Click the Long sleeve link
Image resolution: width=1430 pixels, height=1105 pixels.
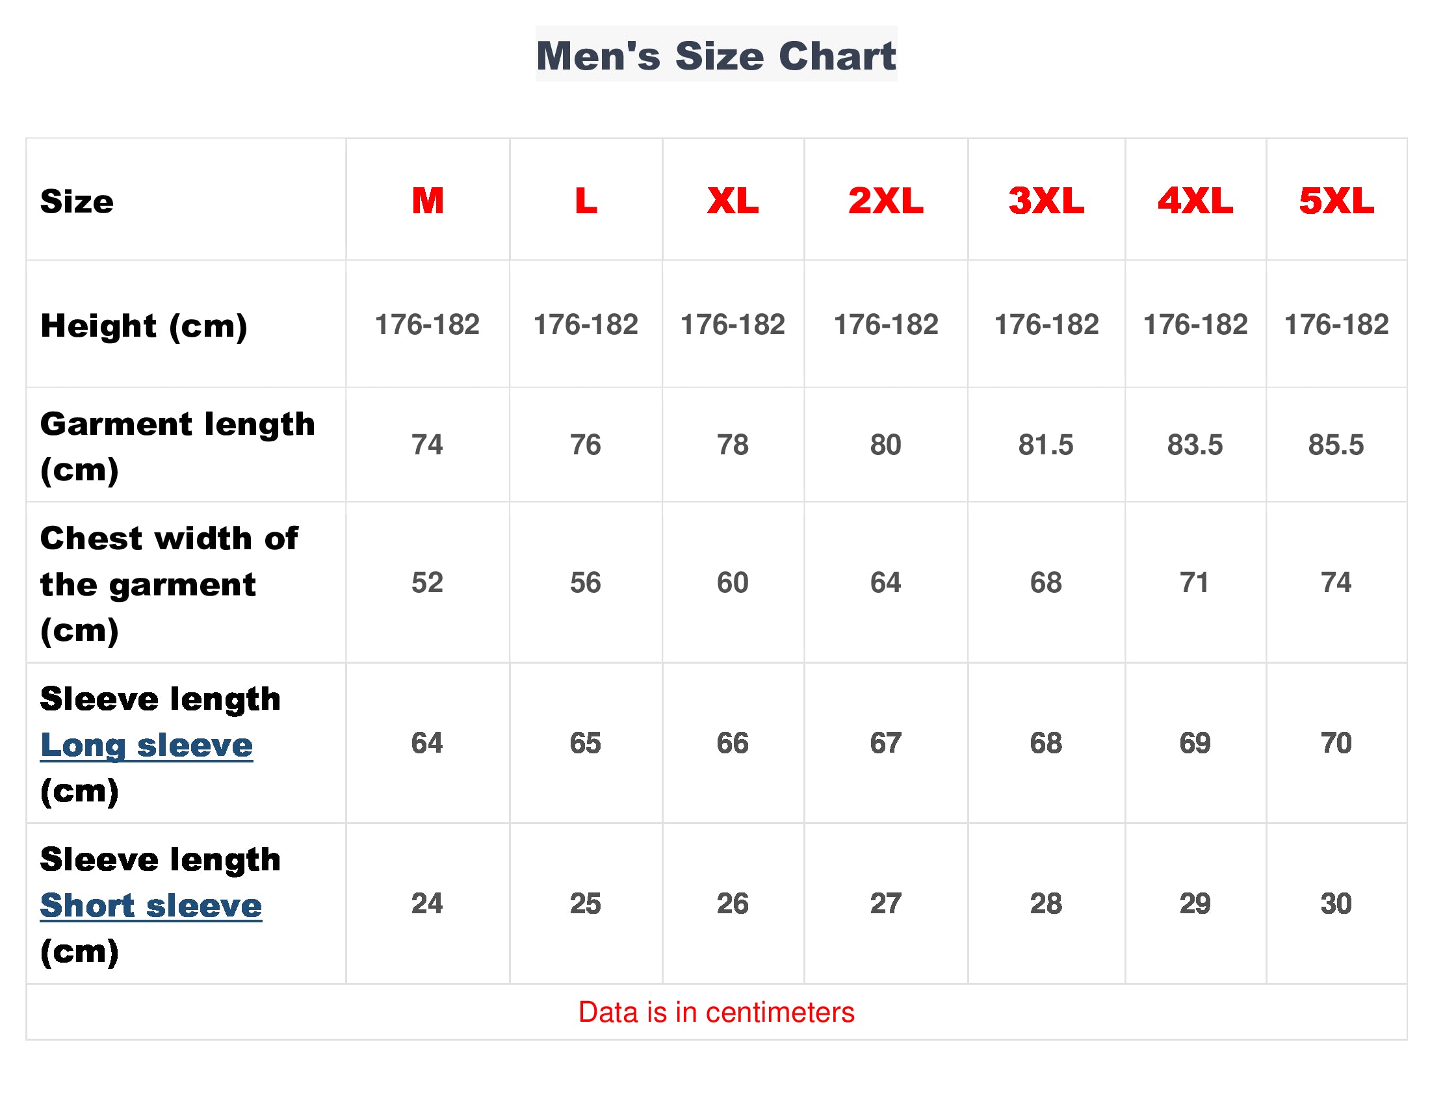click(146, 745)
